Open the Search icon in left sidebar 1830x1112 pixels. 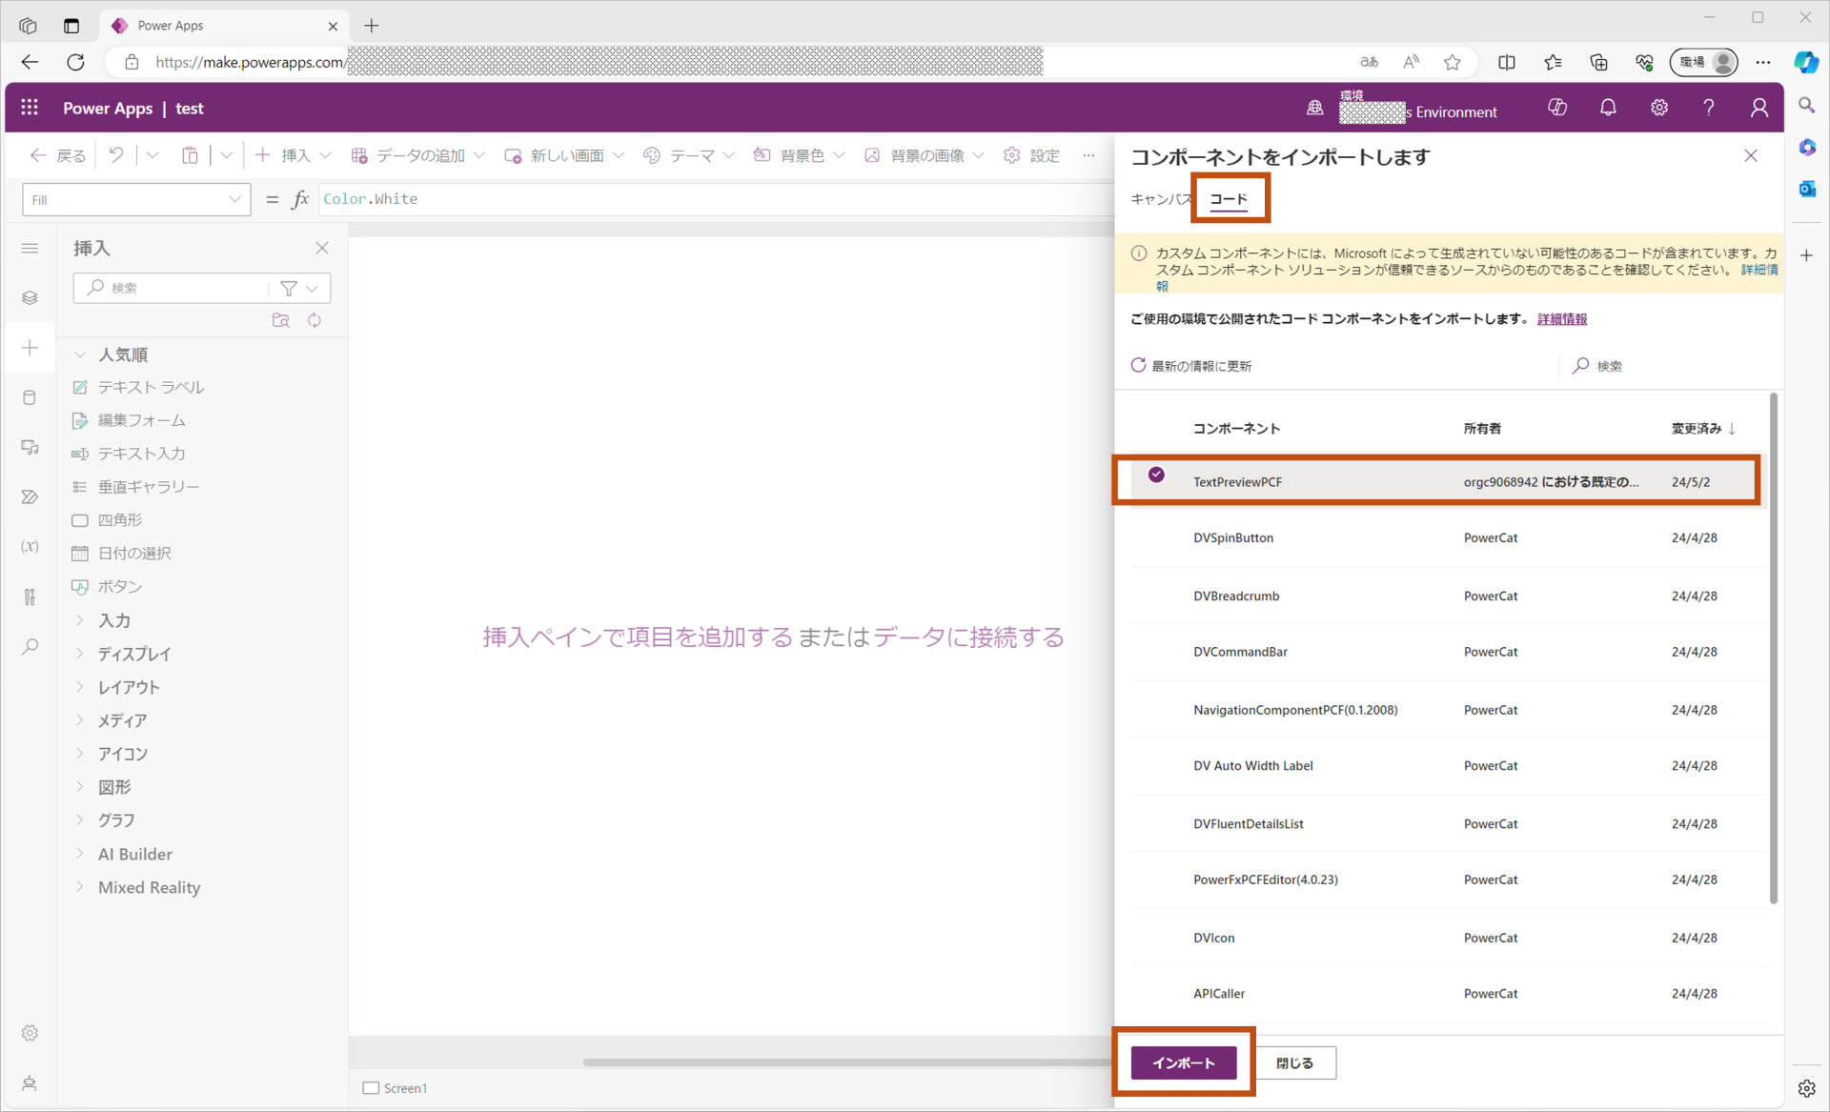[30, 646]
